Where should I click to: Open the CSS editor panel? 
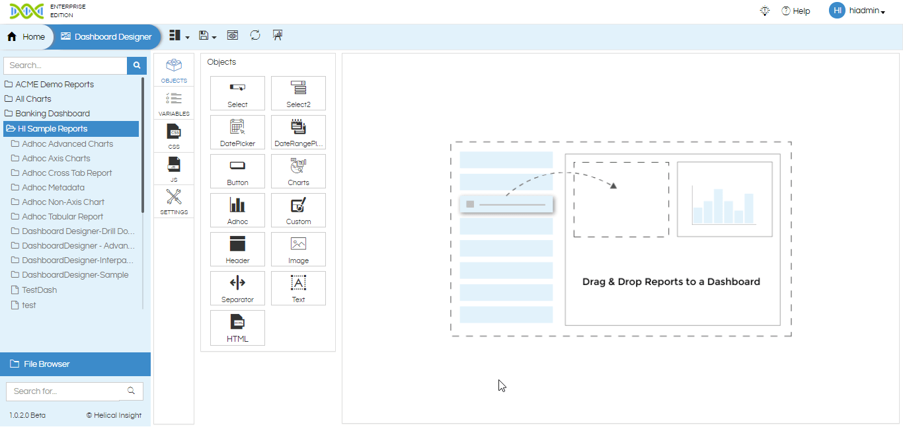tap(174, 136)
